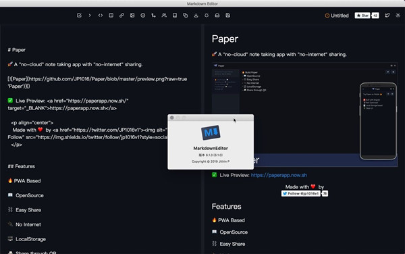Click 'Easy Share' line in the editor

coord(24,210)
